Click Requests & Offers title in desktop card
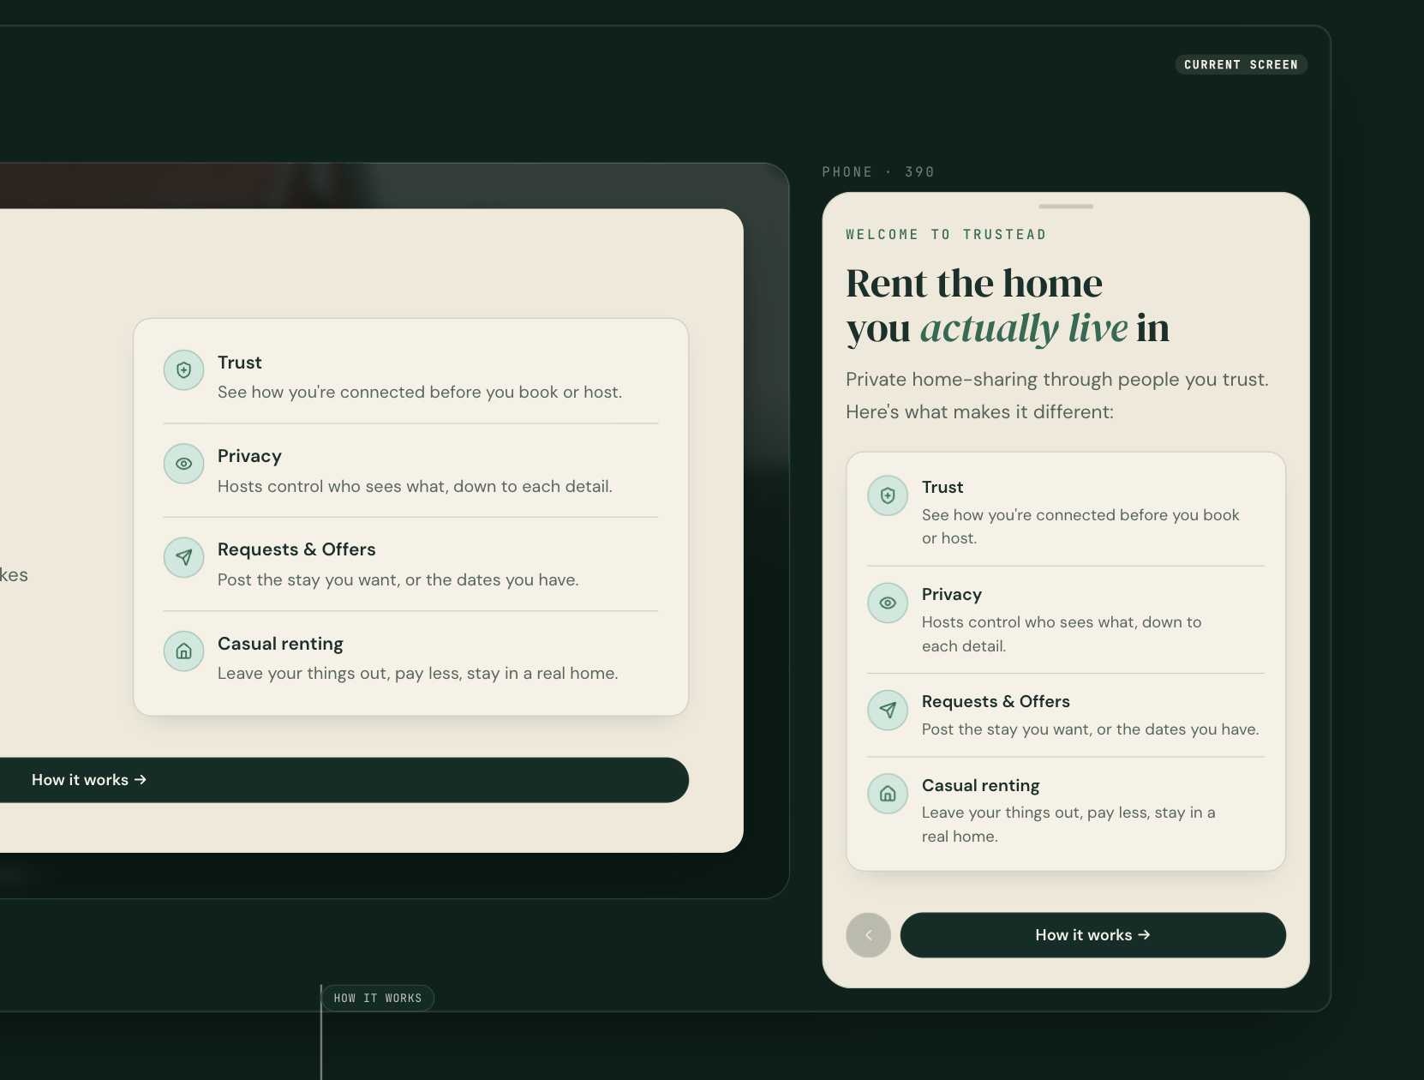Screen dimensions: 1424x1080 (x=296, y=549)
